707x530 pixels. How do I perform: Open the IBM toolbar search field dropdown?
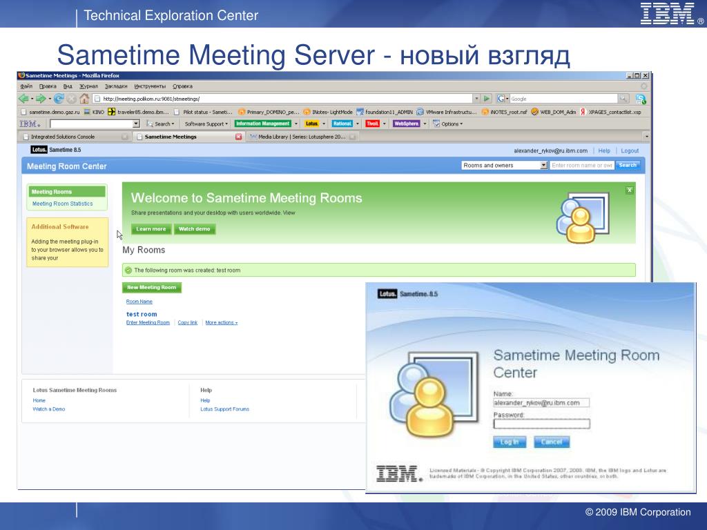(136, 124)
